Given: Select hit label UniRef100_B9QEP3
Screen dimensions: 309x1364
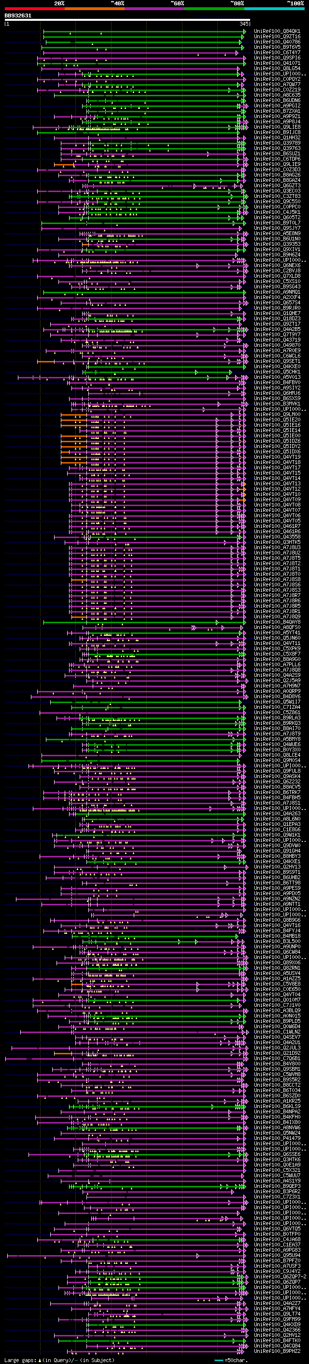Looking at the screenshot, I should click(277, 1186).
